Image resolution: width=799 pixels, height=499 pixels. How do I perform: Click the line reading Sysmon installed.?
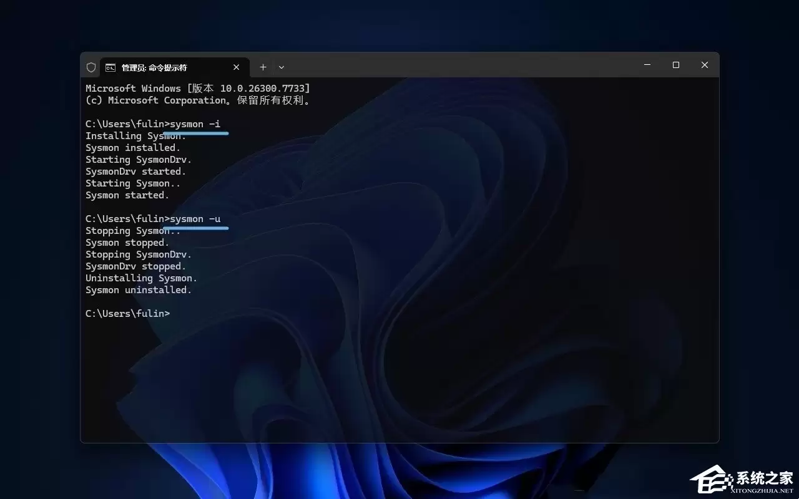click(x=132, y=147)
